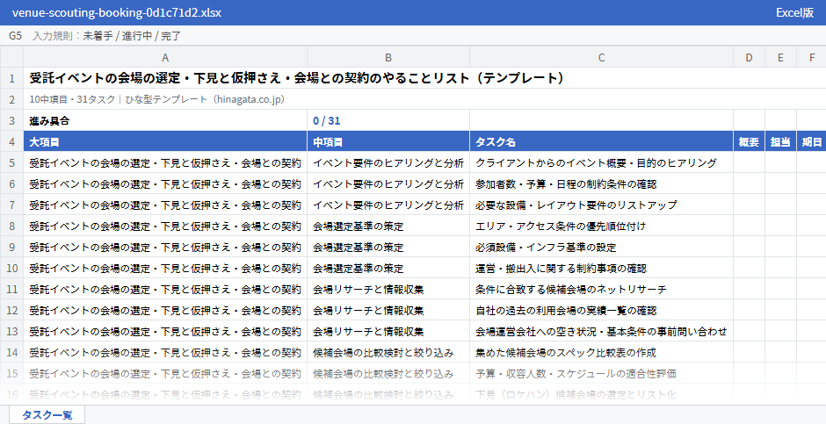Click the 期日 header cell
Viewport: 826px width, 424px height.
pyautogui.click(x=812, y=141)
